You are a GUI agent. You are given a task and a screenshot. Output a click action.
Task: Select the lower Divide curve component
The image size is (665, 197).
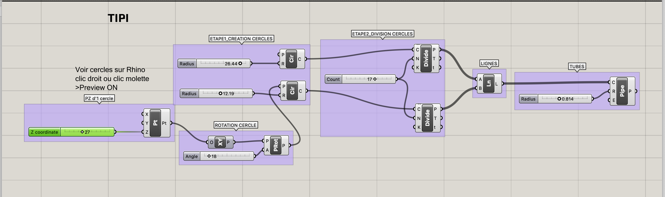click(x=427, y=118)
